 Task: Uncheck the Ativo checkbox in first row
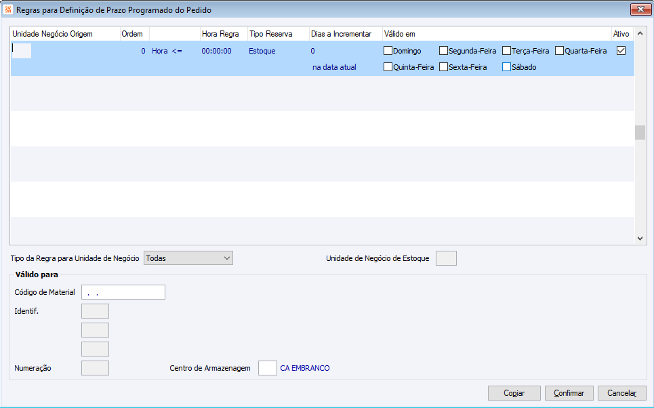621,50
